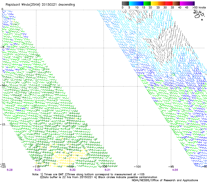Click the purple '8:29' time label
This screenshot has height=182, width=207.
coord(38,170)
